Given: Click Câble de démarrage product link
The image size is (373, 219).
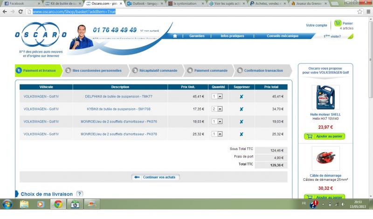Looking at the screenshot, I should (325, 176).
